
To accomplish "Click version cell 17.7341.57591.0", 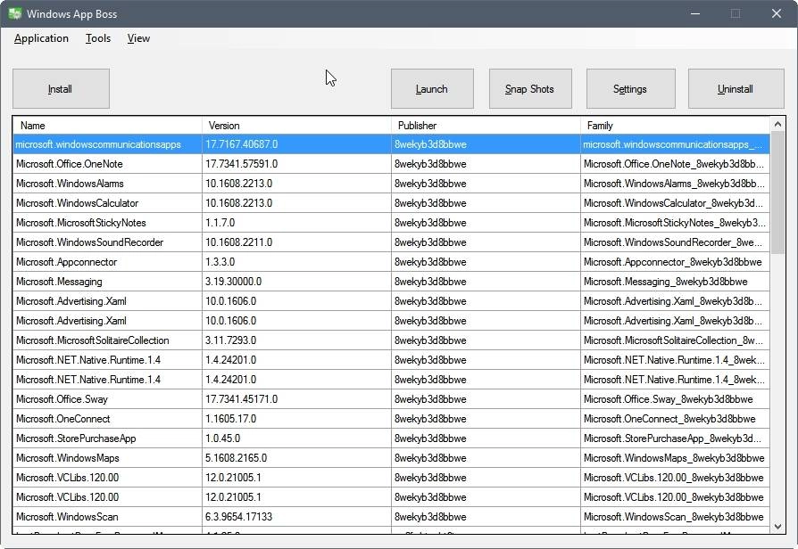I will point(296,164).
